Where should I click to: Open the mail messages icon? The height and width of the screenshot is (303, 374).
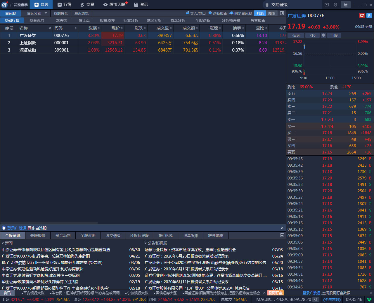point(327,5)
